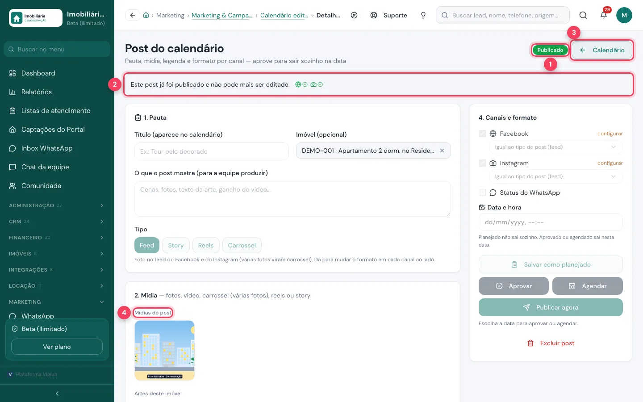Click the Data e hora input field
The image size is (643, 402).
pyautogui.click(x=551, y=222)
